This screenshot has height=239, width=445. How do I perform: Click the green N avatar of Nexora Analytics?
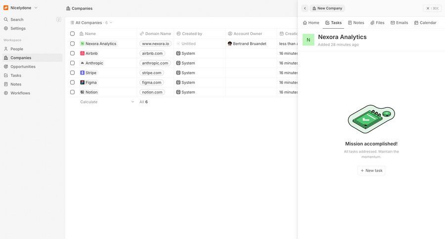click(308, 40)
